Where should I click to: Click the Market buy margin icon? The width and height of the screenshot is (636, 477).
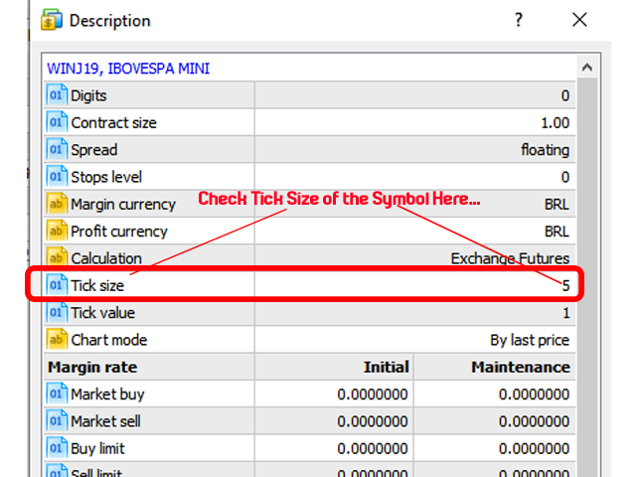57,395
